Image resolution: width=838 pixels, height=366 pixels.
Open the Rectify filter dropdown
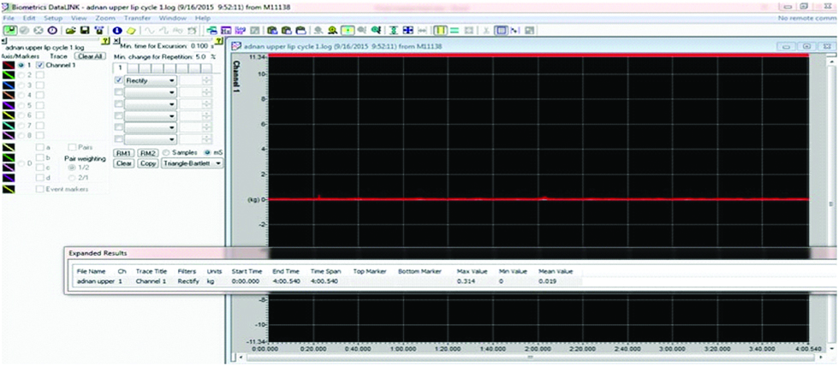click(x=172, y=80)
